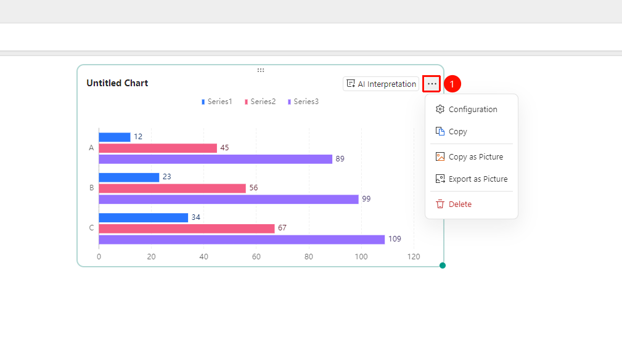Click the green chart corner handle

point(443,265)
